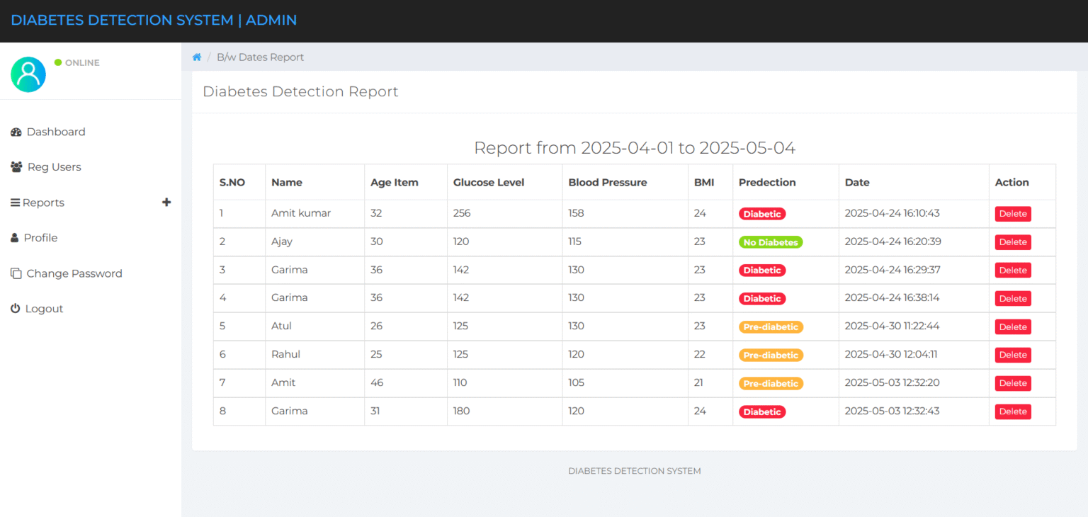
Task: Click the No Diabetes badge for Ajay
Action: click(770, 242)
